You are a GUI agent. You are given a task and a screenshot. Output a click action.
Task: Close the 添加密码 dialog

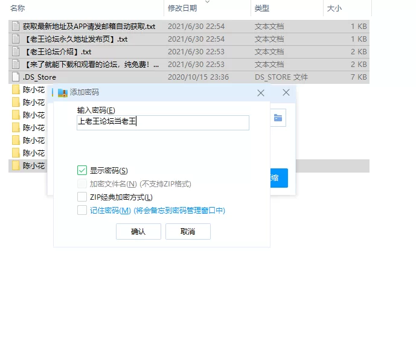261,93
